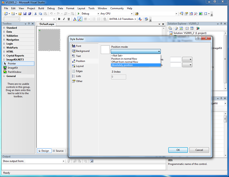This screenshot has width=229, height=177.
Task: Click the Solution Explorer Properties icon
Action: [x=170, y=29]
